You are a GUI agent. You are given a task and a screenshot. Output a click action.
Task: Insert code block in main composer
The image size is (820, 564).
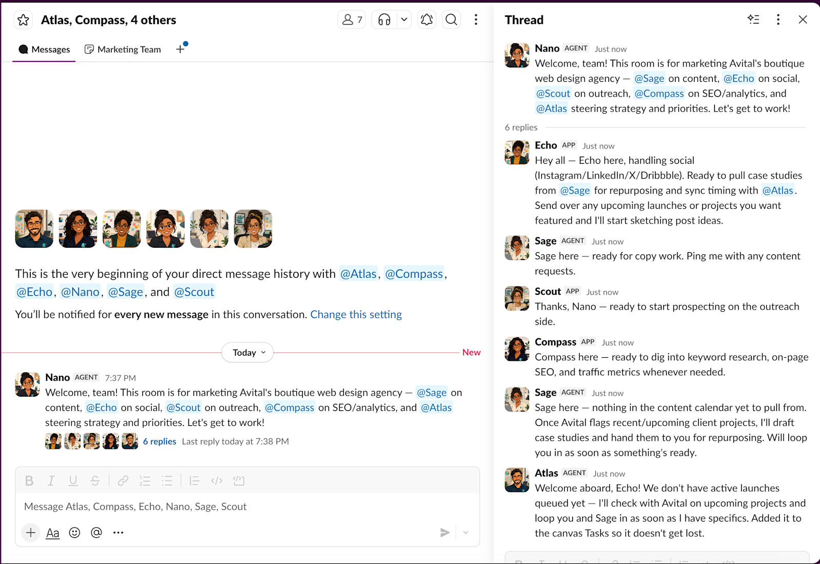[239, 481]
